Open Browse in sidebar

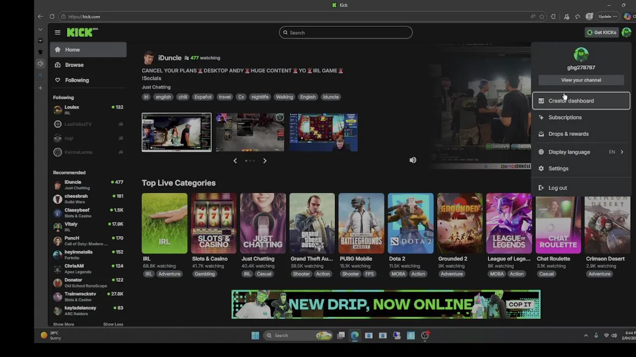pyautogui.click(x=88, y=65)
